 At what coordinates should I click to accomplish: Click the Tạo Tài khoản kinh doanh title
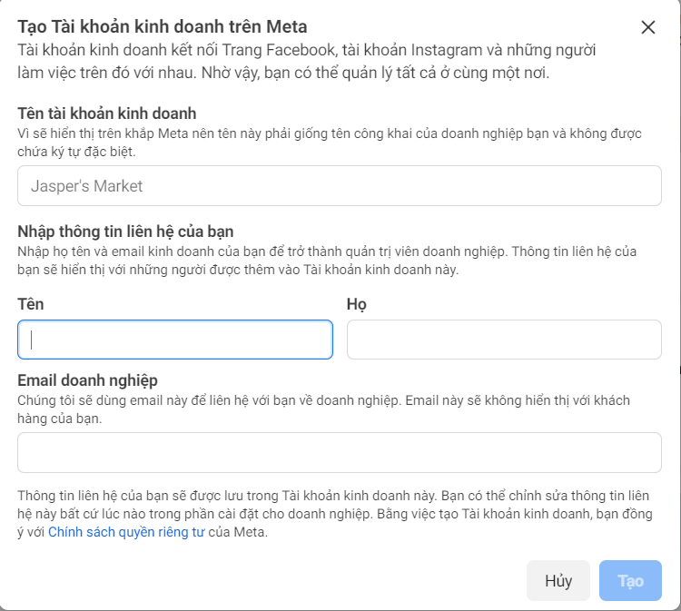[x=162, y=26]
